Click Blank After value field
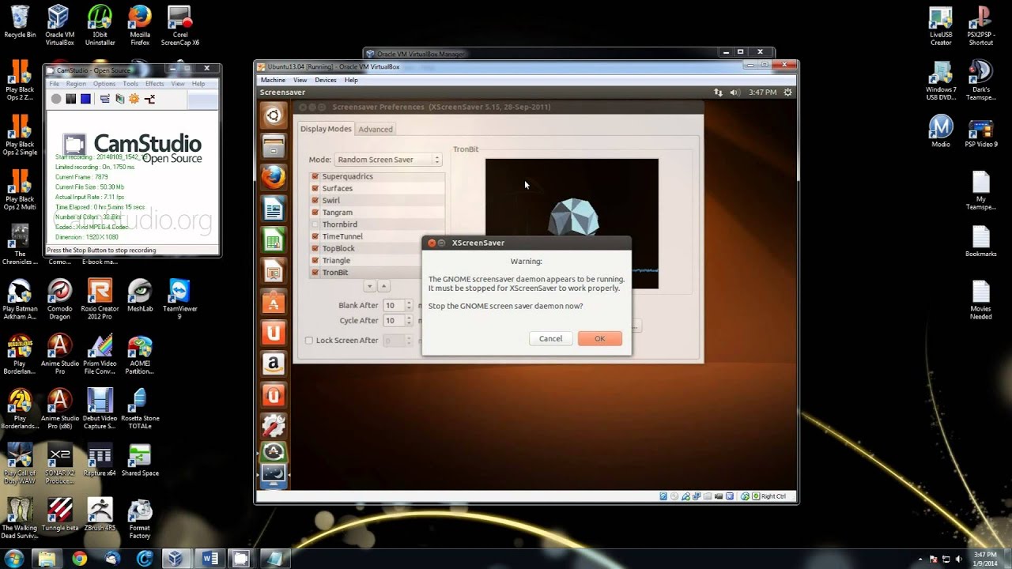Screen dimensions: 1012x569 click(x=393, y=305)
